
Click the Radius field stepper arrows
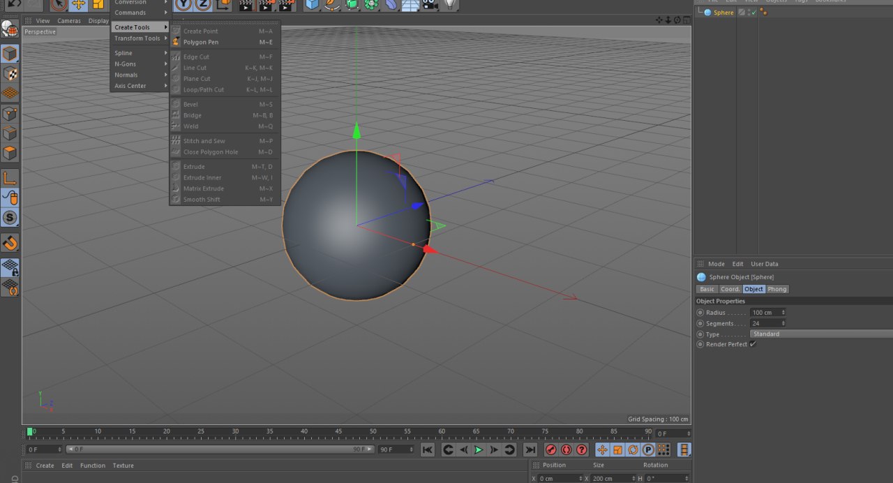pyautogui.click(x=783, y=313)
